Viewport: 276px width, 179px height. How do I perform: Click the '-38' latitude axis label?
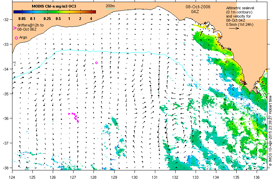click(x=5, y=168)
